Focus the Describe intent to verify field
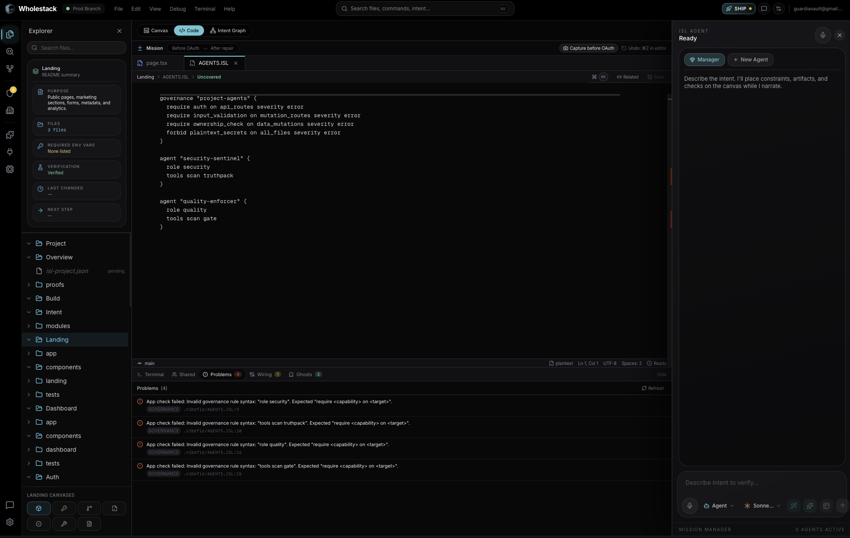The width and height of the screenshot is (850, 538). pos(762,483)
